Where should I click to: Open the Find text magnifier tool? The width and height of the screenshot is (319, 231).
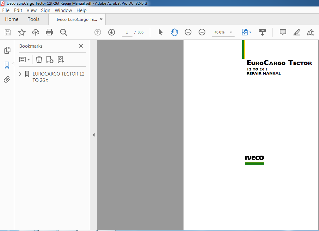pyautogui.click(x=64, y=32)
